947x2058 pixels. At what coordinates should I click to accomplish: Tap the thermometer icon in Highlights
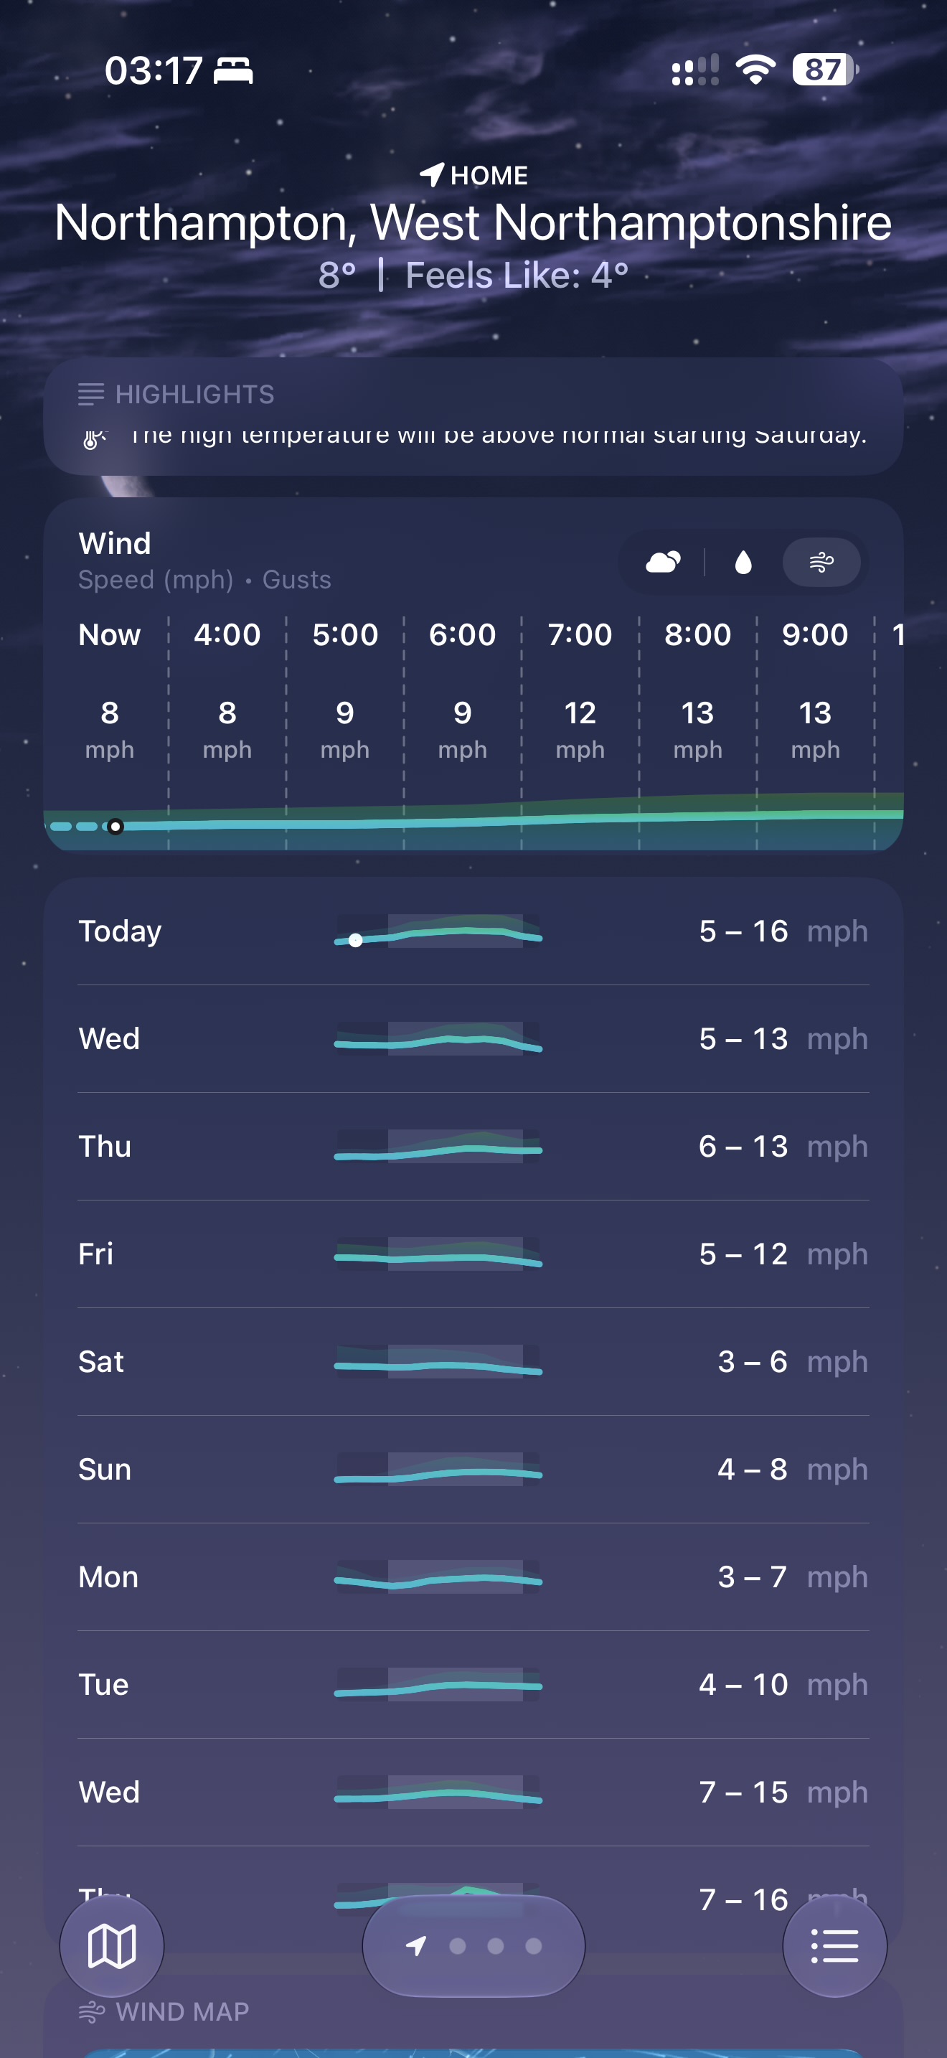[x=93, y=438]
